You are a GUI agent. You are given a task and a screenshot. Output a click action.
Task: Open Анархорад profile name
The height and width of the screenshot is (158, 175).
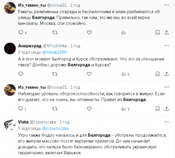click(x=30, y=46)
